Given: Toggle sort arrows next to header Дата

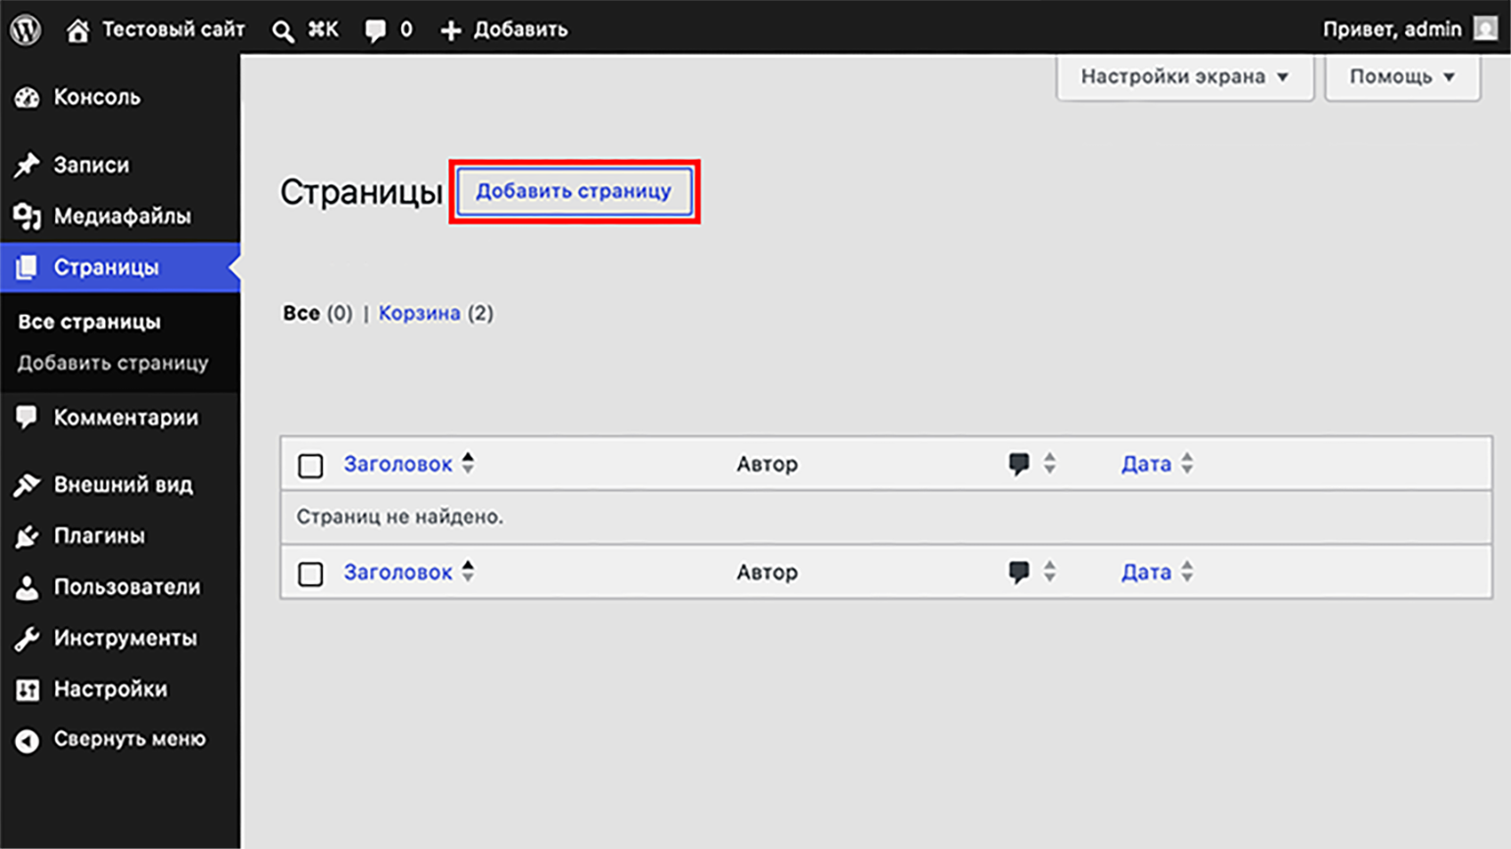Looking at the screenshot, I should click(x=1187, y=463).
